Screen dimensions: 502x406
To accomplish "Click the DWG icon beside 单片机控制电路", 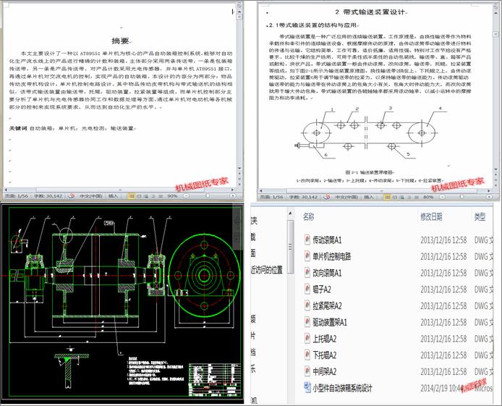I will coord(307,256).
